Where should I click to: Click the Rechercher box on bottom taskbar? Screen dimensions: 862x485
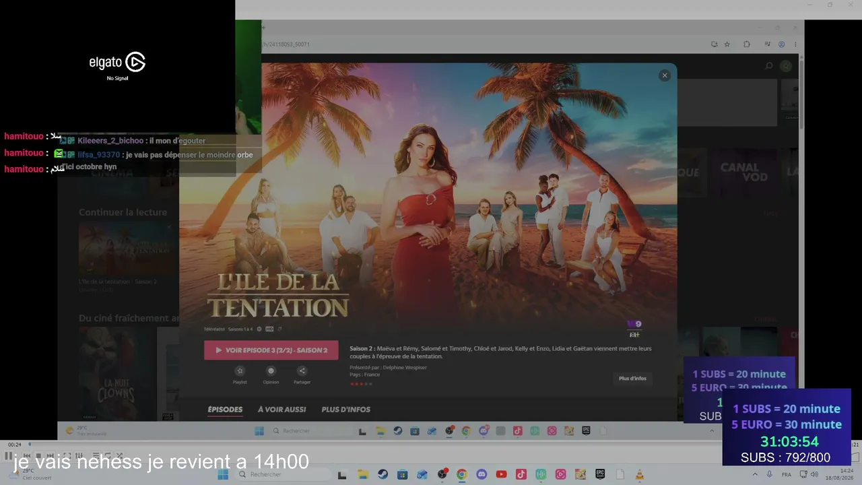coord(282,474)
